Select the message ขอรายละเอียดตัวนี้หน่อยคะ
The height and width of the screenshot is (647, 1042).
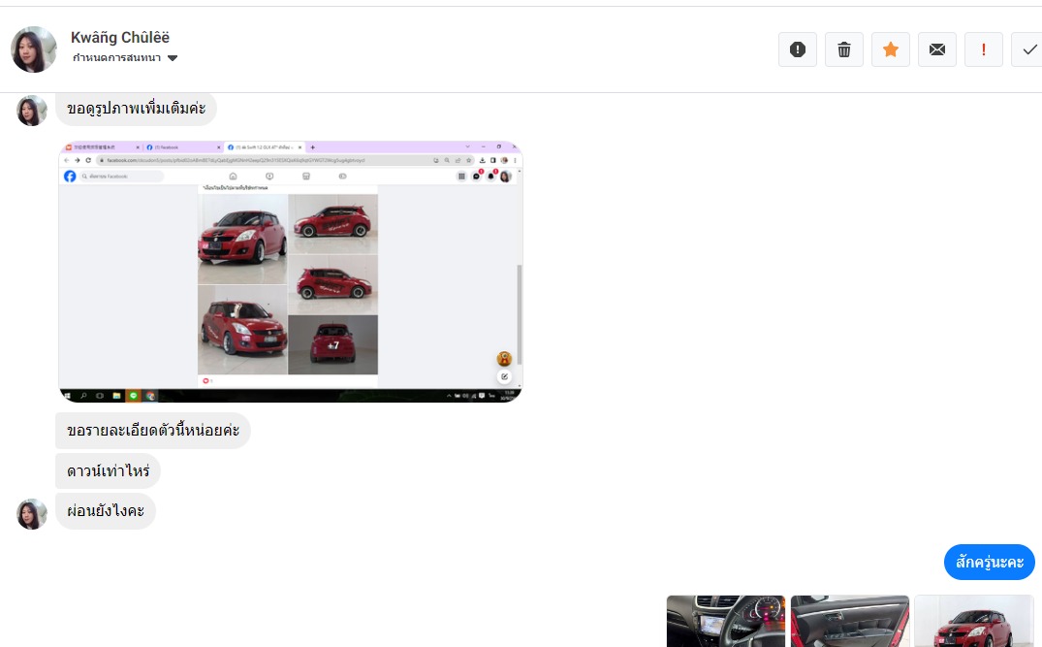[x=152, y=431]
